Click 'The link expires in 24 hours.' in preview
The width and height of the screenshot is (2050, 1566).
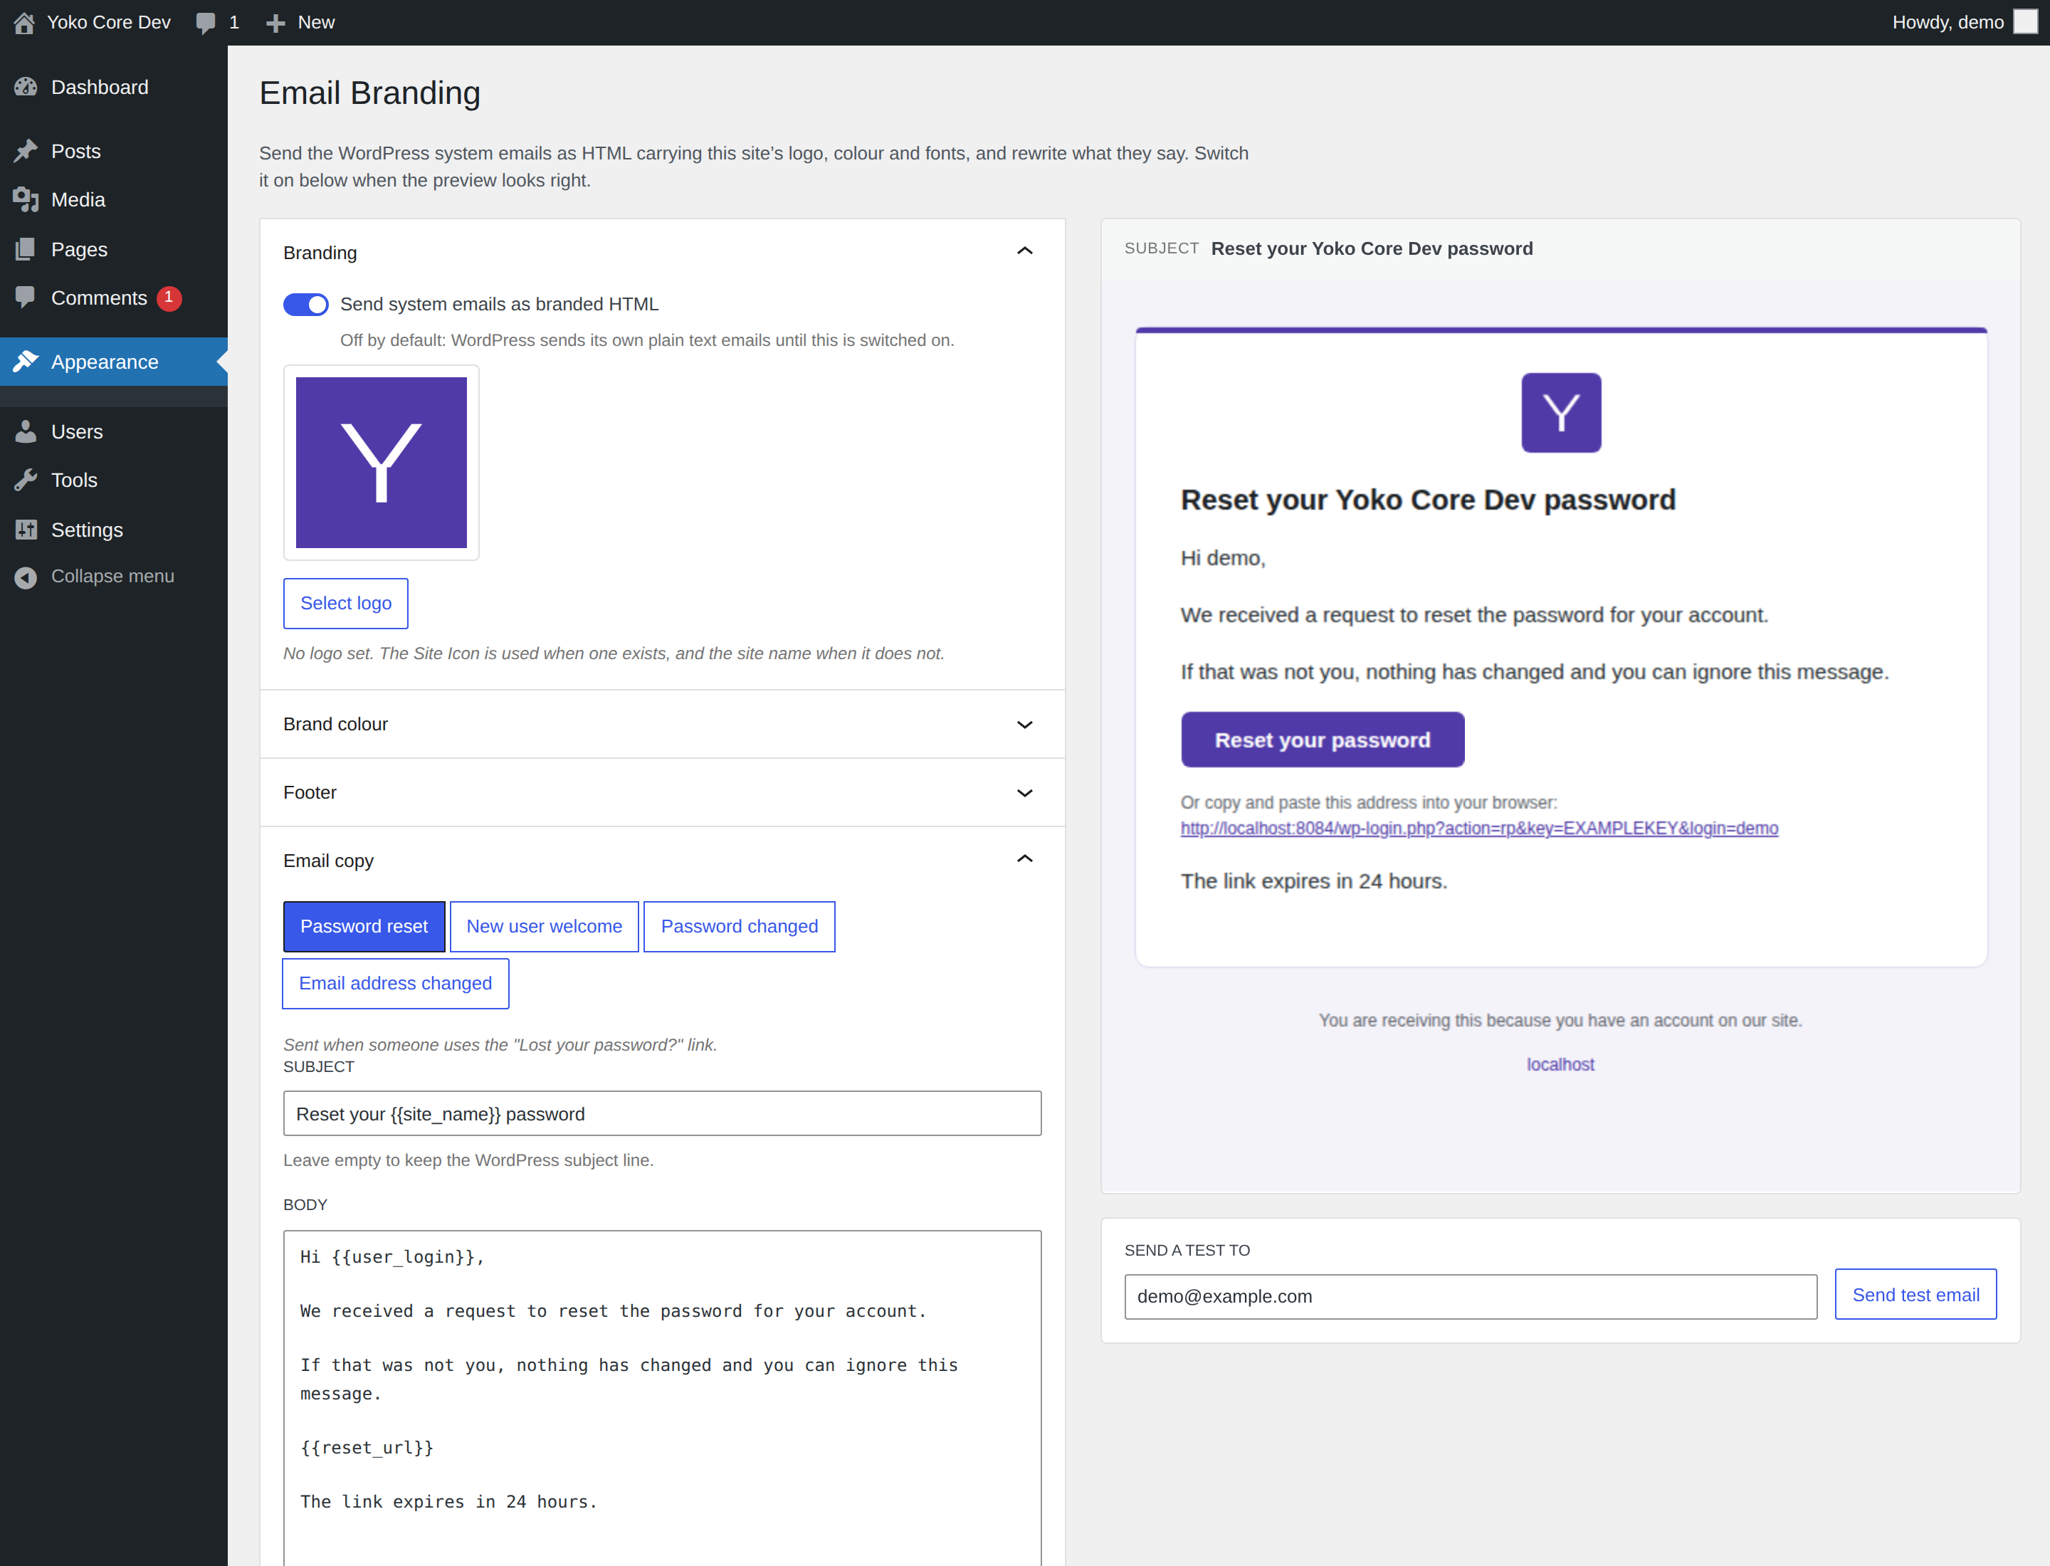click(1313, 882)
